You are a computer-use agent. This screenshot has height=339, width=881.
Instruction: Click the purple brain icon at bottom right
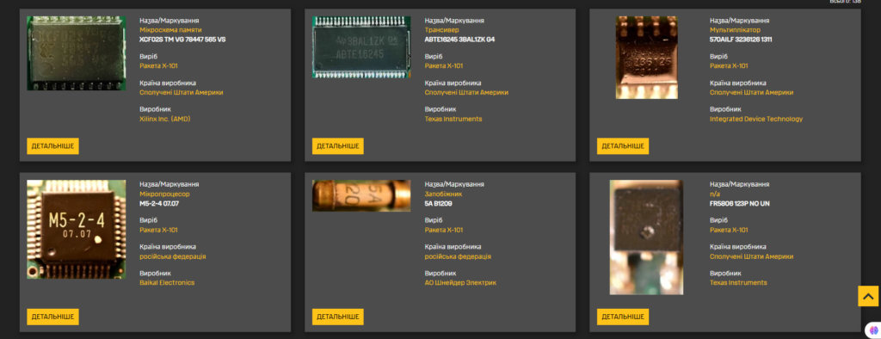874,330
